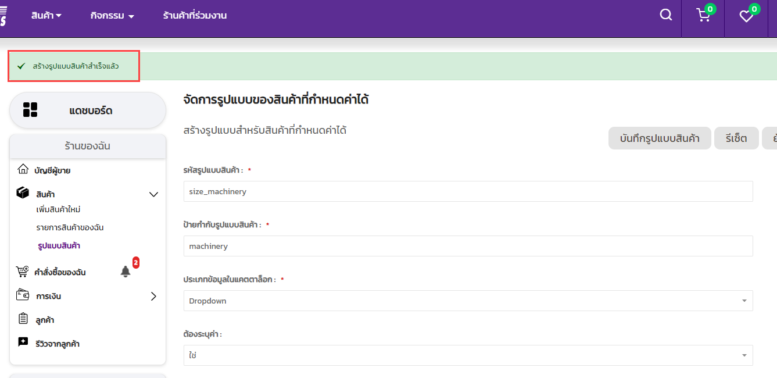This screenshot has height=378, width=777.
Task: Open the สินค้า top menu
Action: click(46, 16)
